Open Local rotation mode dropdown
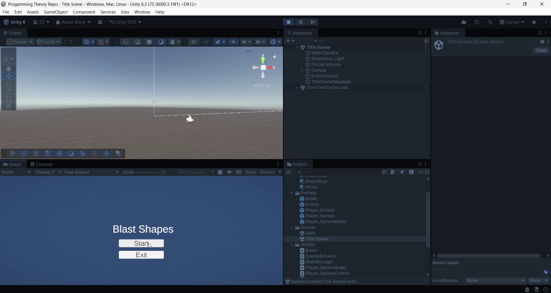The width and height of the screenshot is (551, 293). (49, 42)
